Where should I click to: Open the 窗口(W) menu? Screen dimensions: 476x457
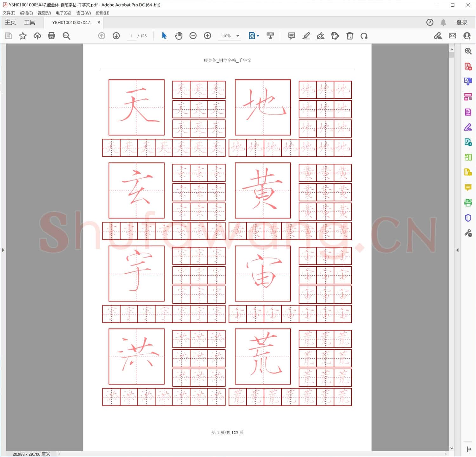pos(83,13)
